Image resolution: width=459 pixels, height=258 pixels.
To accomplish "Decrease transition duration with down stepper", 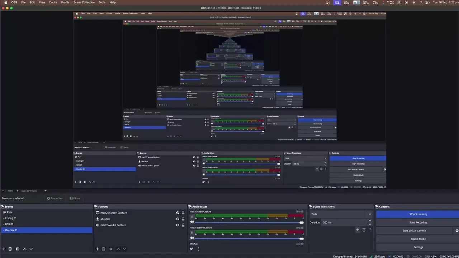I will (x=370, y=224).
